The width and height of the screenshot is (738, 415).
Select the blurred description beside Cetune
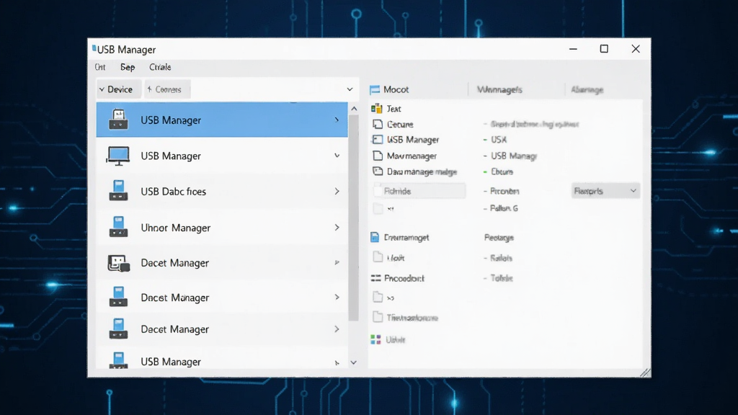[x=534, y=124]
